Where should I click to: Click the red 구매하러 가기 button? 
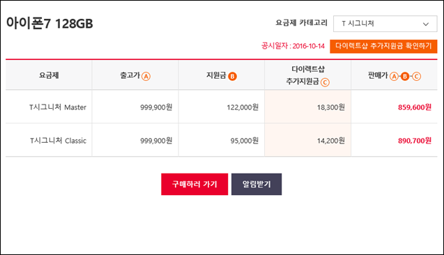point(194,184)
